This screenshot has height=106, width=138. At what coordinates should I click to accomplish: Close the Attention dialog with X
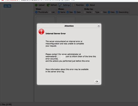coord(99,26)
